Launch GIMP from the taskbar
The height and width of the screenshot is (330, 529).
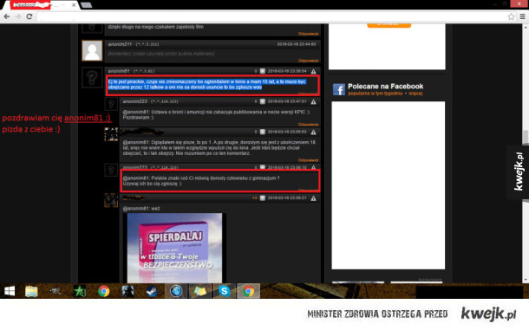(56, 291)
